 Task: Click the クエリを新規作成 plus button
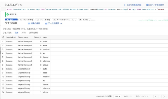132,5
